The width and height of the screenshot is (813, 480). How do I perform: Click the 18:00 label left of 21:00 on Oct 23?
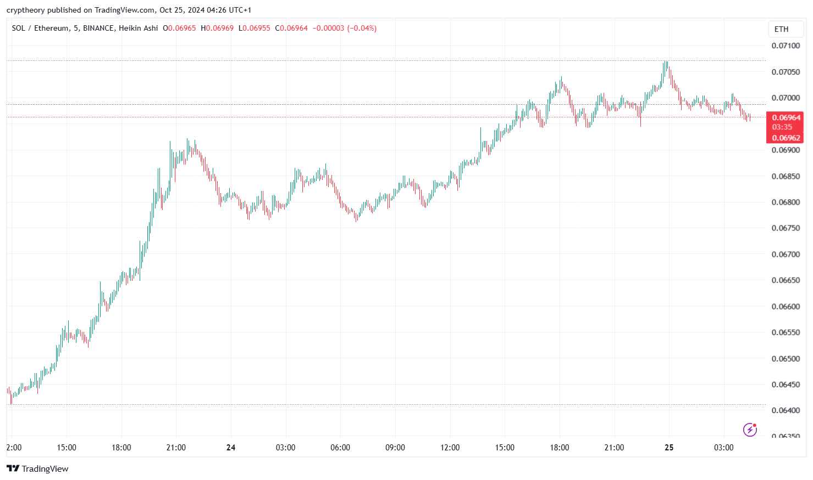(x=121, y=448)
